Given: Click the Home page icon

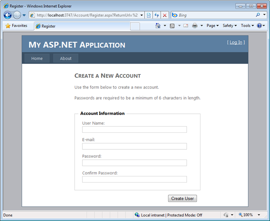Looking at the screenshot, I should point(158,25).
